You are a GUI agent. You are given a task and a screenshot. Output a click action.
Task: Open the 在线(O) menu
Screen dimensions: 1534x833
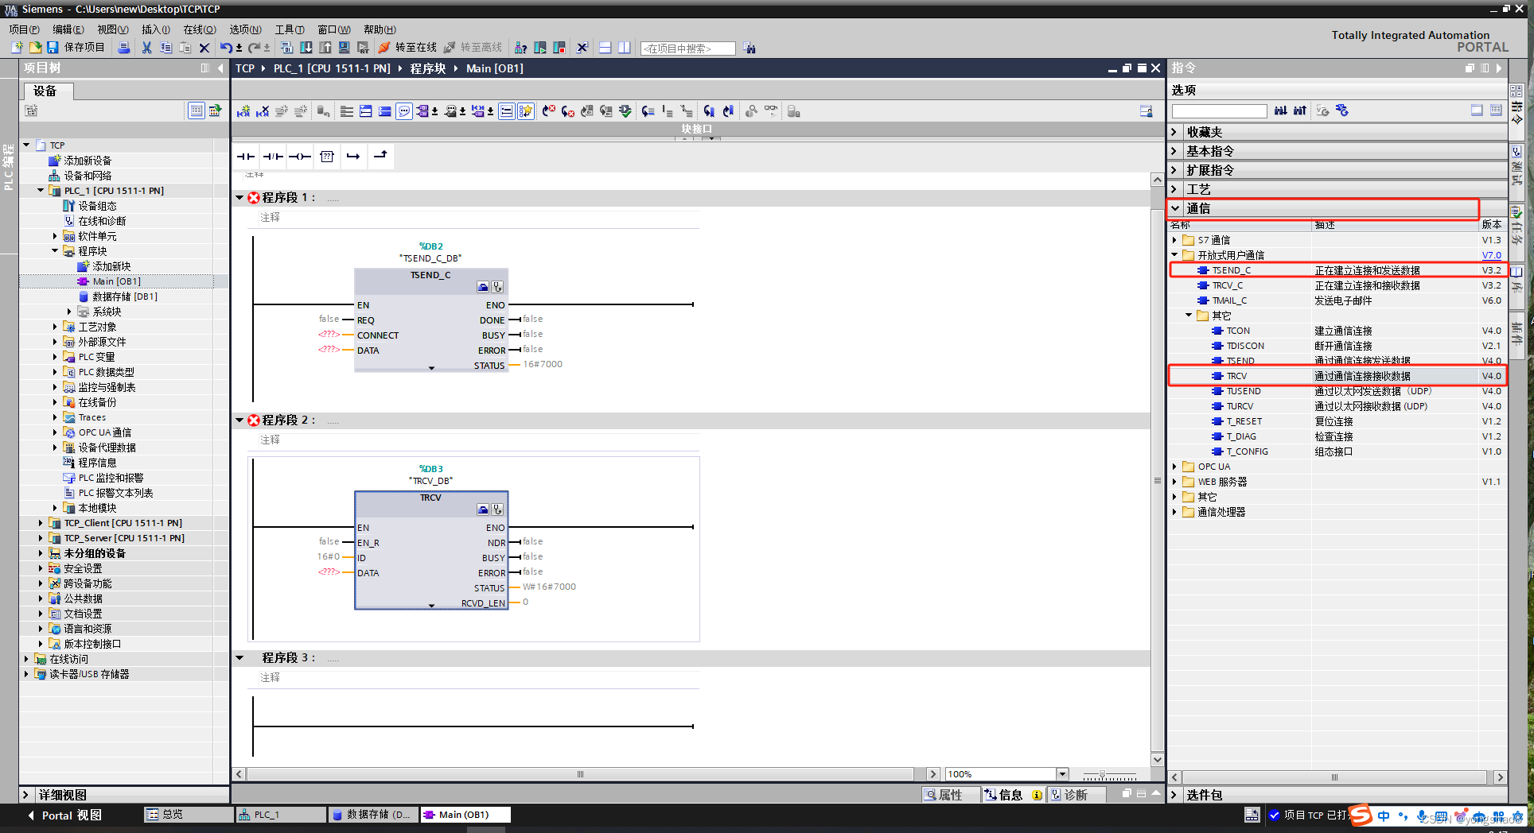[199, 29]
